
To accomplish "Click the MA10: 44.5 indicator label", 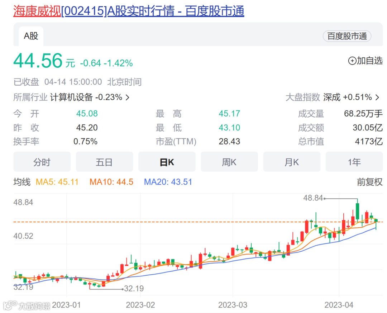I will pyautogui.click(x=111, y=182).
